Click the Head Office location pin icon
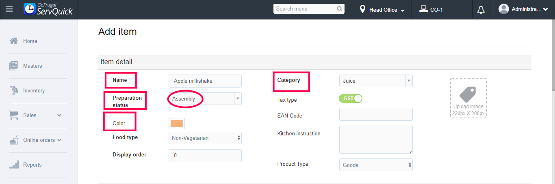Viewport: 555px width, 184px height. [x=363, y=9]
